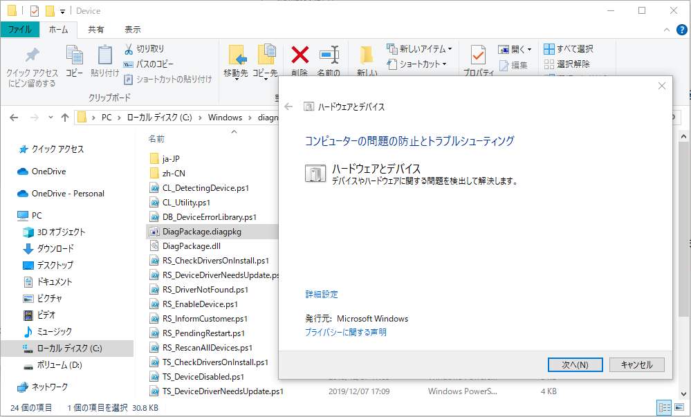This screenshot has height=417, width=691.
Task: Click the Copy path item
Action: click(149, 64)
